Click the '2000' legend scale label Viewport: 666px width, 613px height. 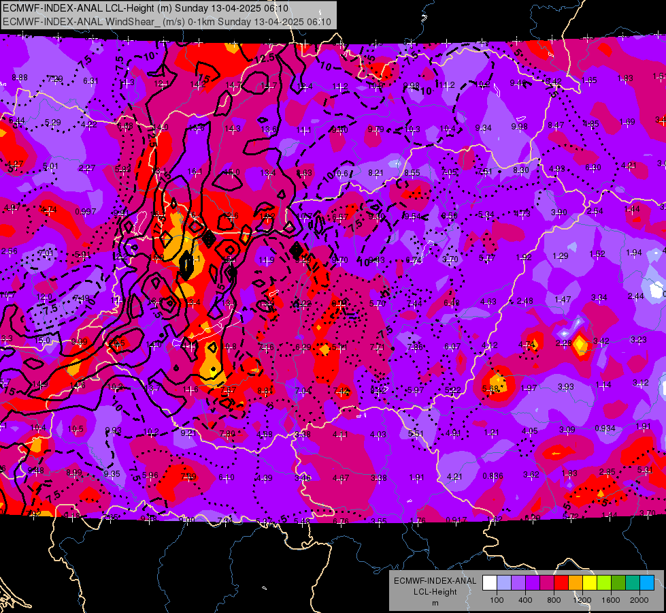639,600
